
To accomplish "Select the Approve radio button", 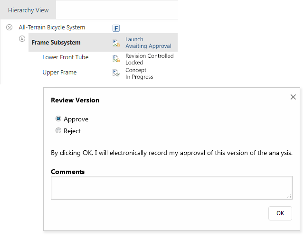I will coord(58,119).
